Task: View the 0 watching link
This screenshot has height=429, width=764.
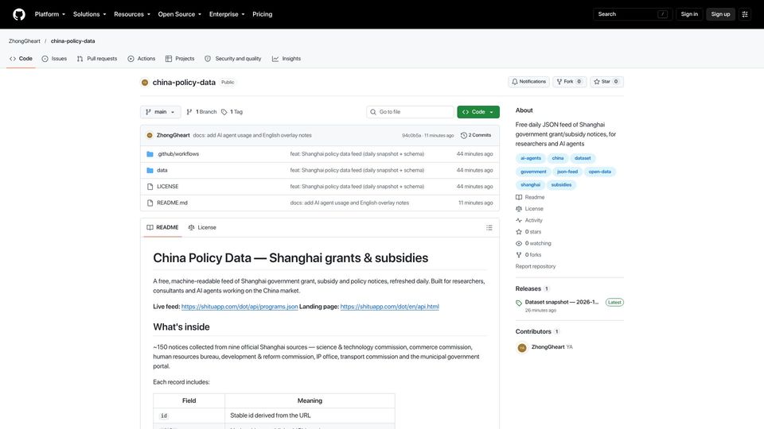Action: (533, 243)
